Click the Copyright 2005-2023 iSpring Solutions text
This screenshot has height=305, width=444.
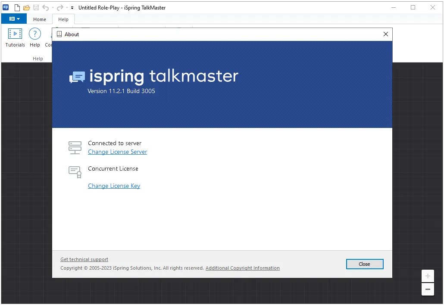pos(132,268)
